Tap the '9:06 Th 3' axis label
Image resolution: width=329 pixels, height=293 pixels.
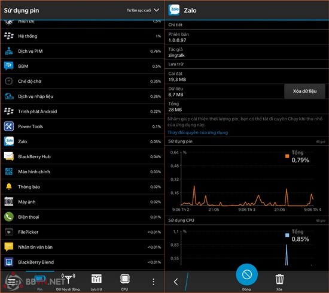(x=246, y=210)
